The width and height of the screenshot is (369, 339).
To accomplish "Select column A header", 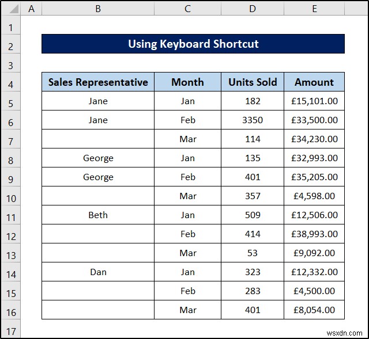I will coord(31,9).
